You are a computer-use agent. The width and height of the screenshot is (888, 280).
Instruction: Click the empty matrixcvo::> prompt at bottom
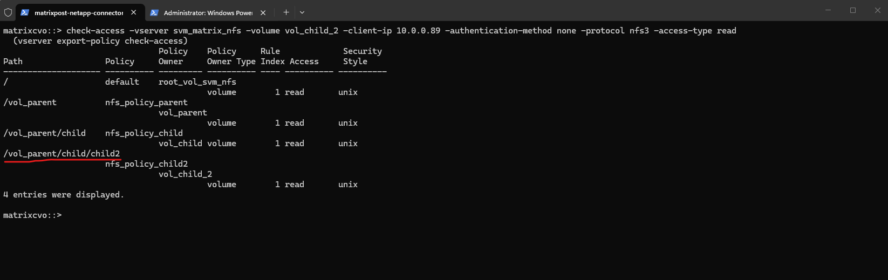32,215
